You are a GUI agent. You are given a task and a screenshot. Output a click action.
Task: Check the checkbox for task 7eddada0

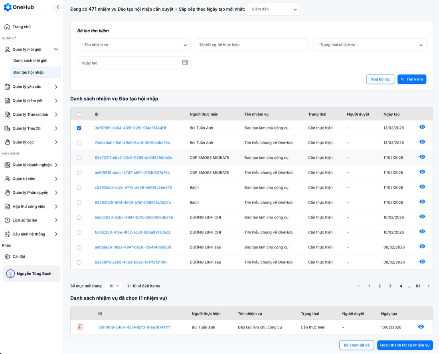[x=79, y=143]
